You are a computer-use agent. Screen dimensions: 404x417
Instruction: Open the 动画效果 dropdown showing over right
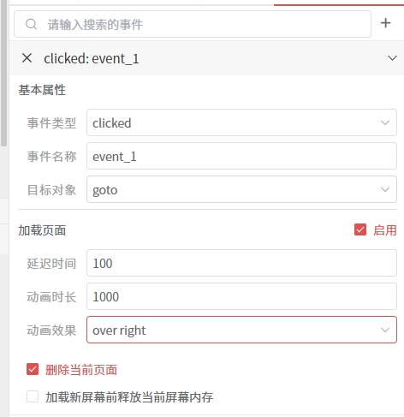(x=241, y=330)
